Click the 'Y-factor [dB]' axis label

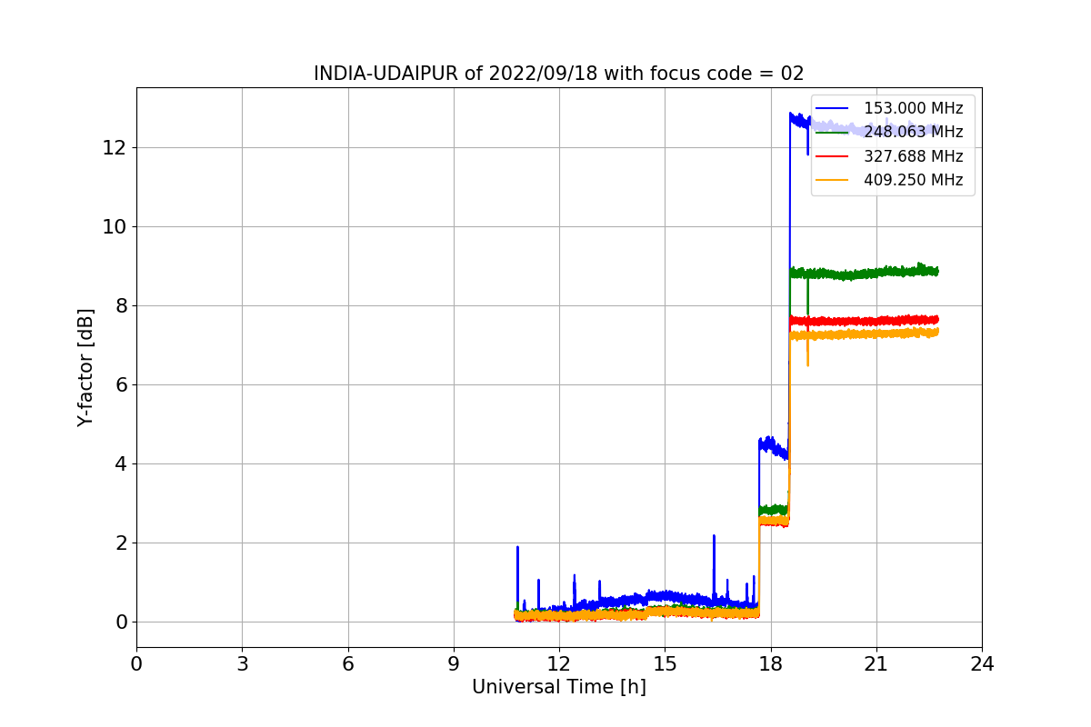coord(85,367)
